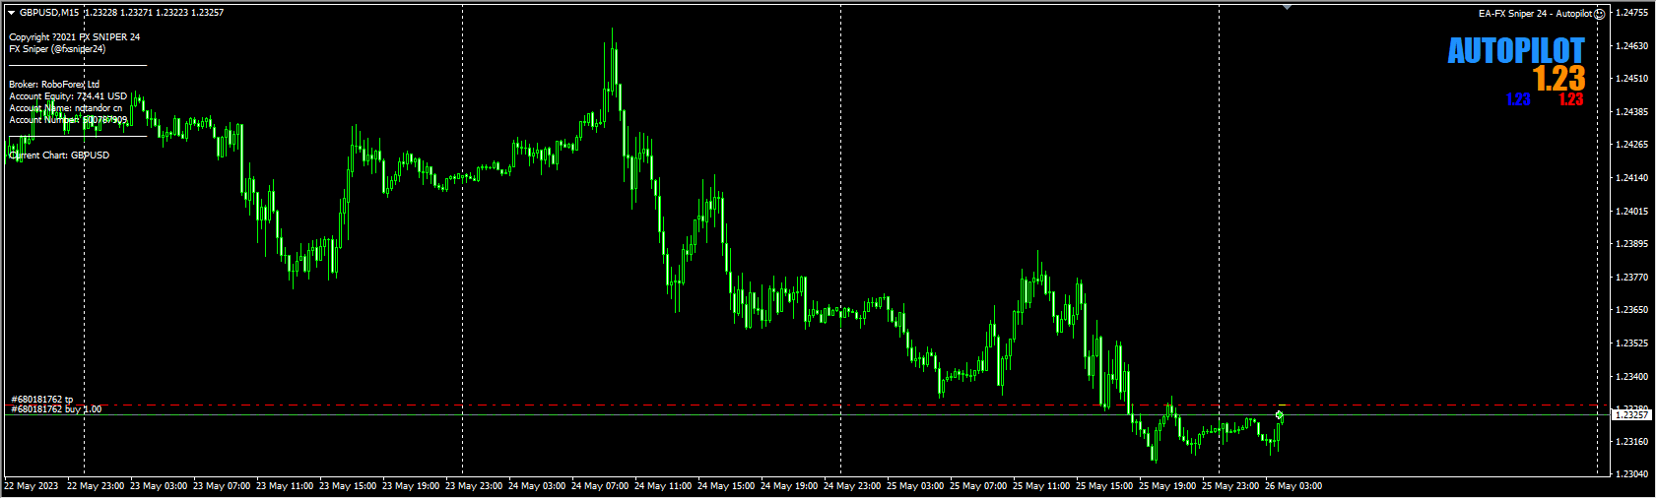Screen dimensions: 1657x499
Task: Click the 25 May 11:00 time axis label
Action: (1041, 486)
